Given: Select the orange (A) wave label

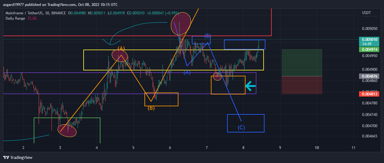Looking at the screenshot, I should point(121,48).
